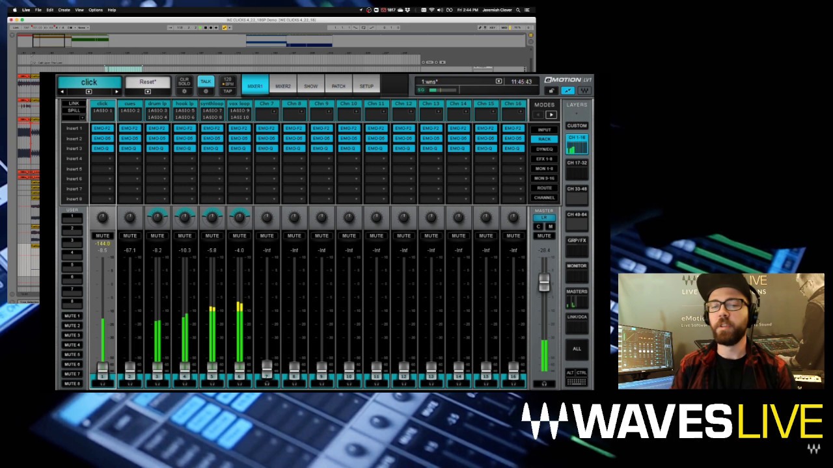Switch to the SHOW tab
Viewport: 833px width, 468px height.
(x=310, y=86)
